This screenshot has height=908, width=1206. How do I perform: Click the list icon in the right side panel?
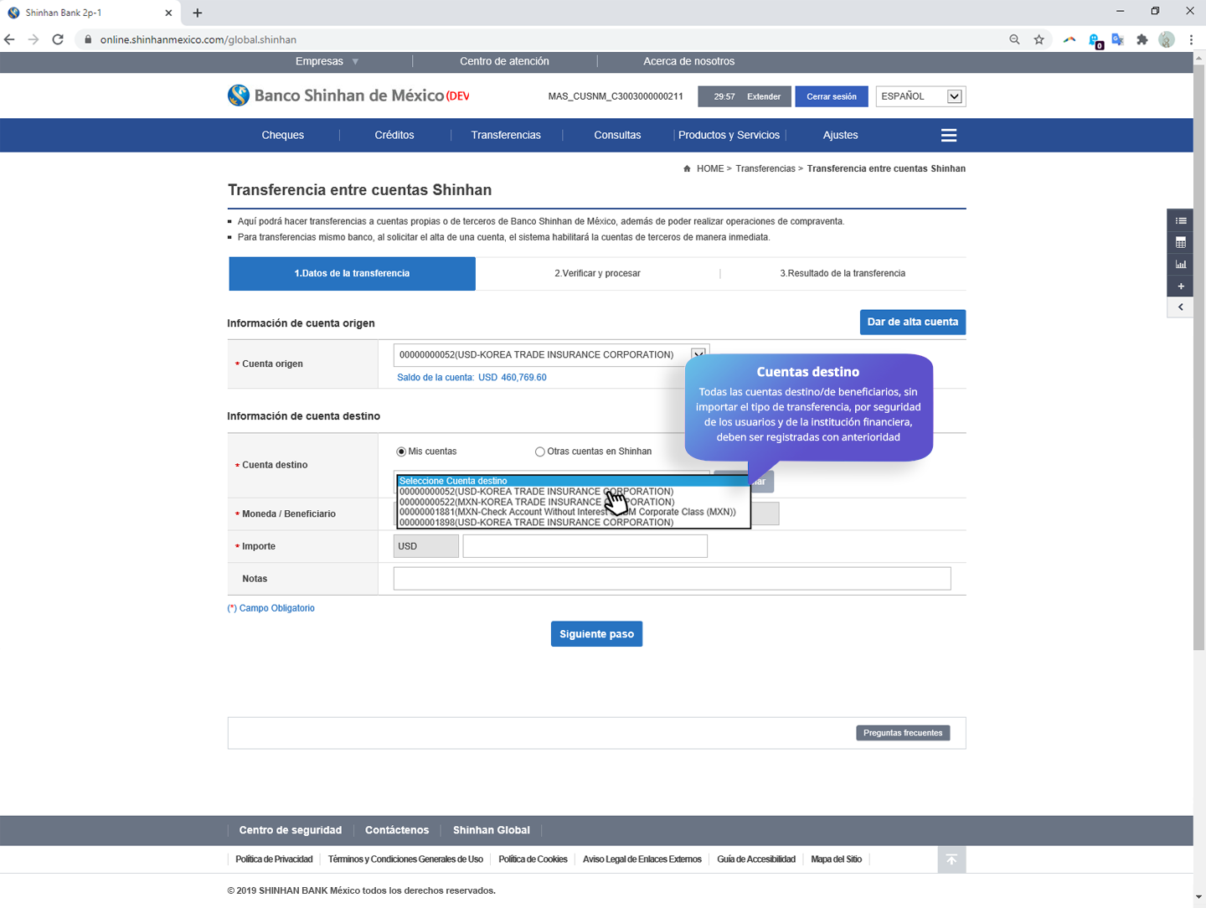(1181, 220)
